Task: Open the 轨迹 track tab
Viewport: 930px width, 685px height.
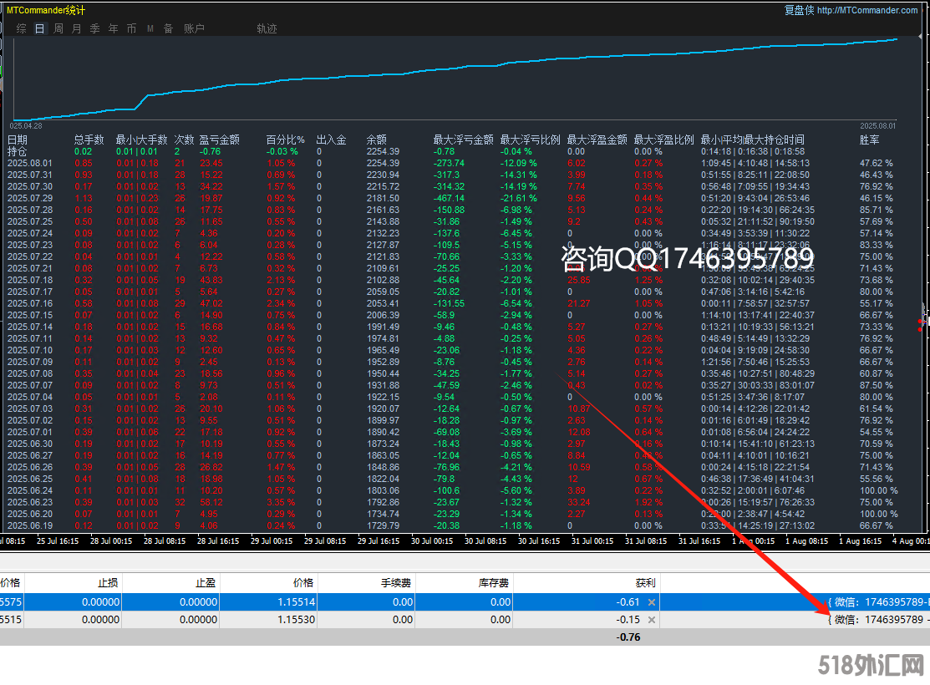Action: 267,28
